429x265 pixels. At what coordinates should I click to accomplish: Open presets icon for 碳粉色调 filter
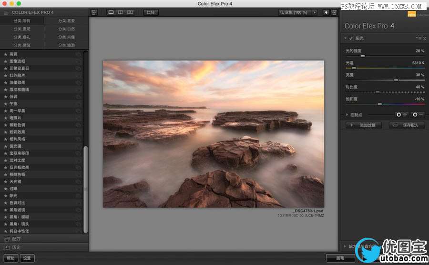point(78,125)
